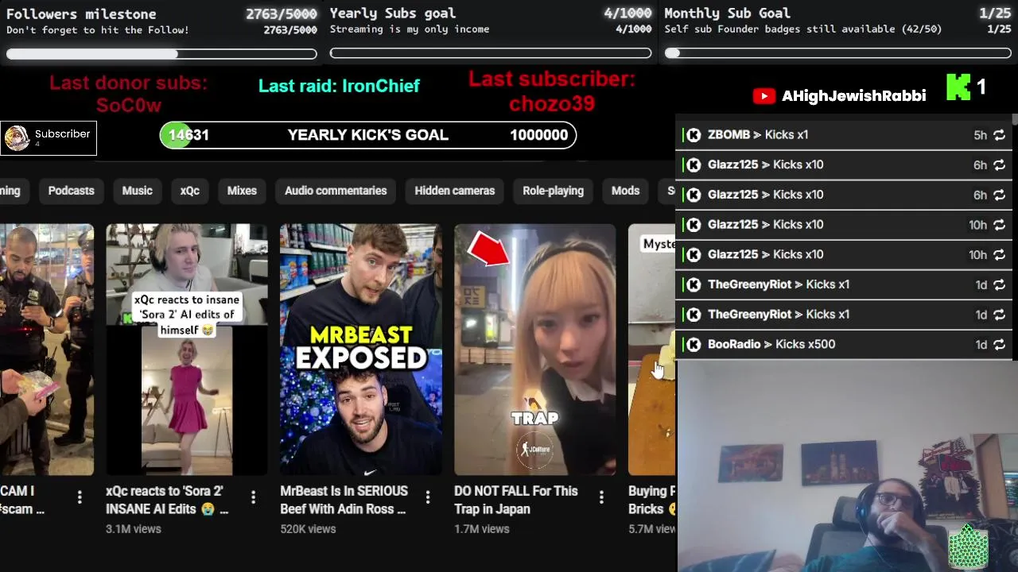Open title 'DO NOT FALL For This Trap'
1018x572 pixels.
tap(516, 500)
